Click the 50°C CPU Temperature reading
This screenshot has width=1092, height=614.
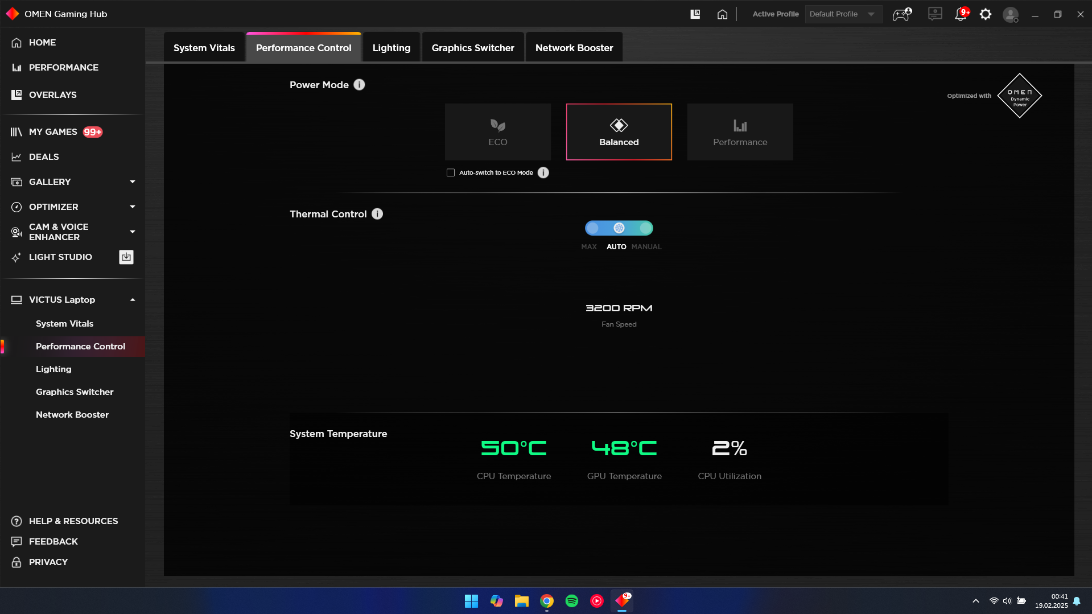[x=514, y=448]
